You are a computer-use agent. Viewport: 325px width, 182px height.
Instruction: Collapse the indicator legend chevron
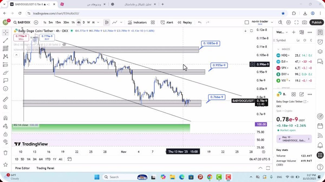pyautogui.click(x=16, y=55)
